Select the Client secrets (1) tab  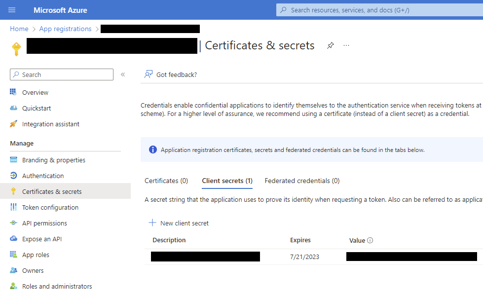click(227, 181)
